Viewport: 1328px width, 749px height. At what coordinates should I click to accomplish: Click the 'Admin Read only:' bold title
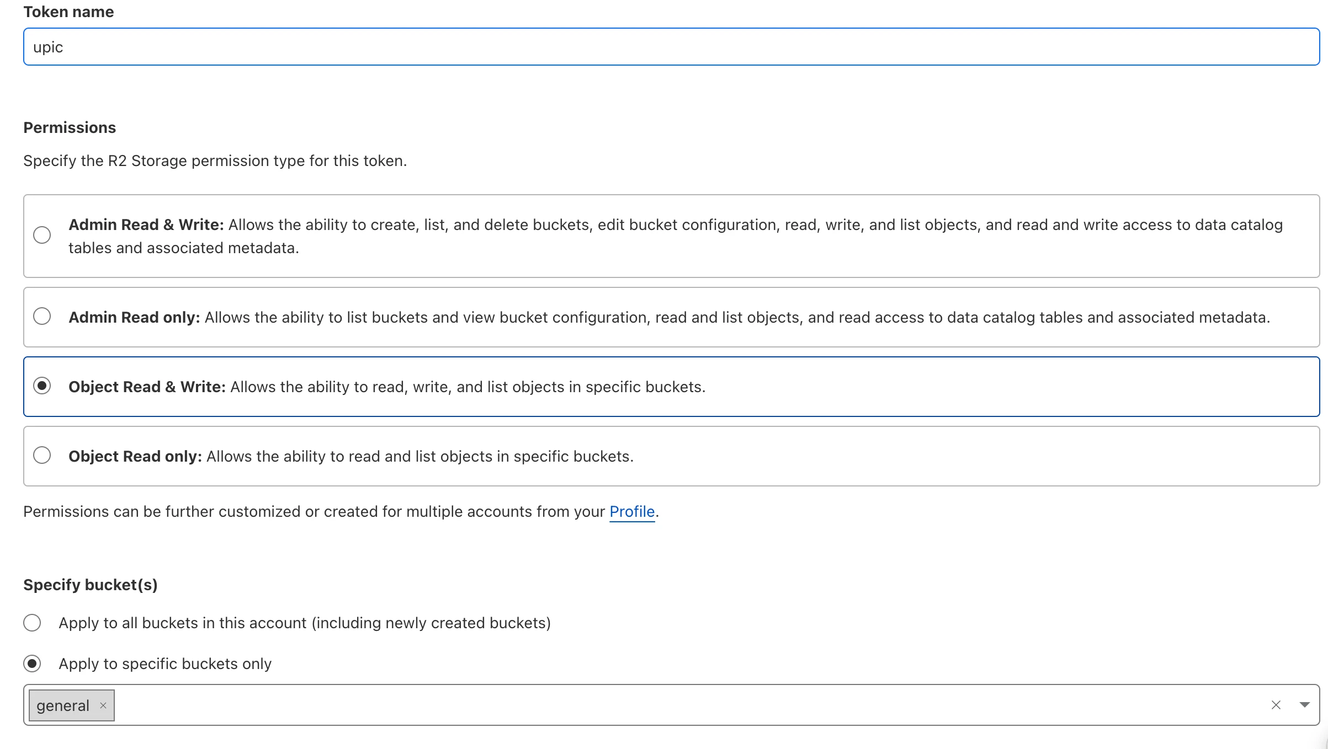134,317
